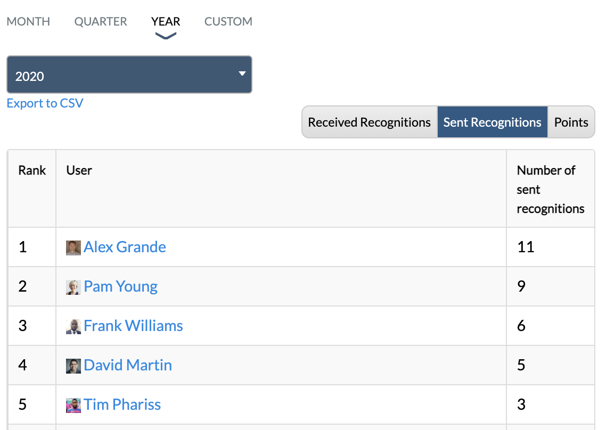Open the CUSTOM date range tab
This screenshot has width=606, height=430.
click(x=228, y=22)
